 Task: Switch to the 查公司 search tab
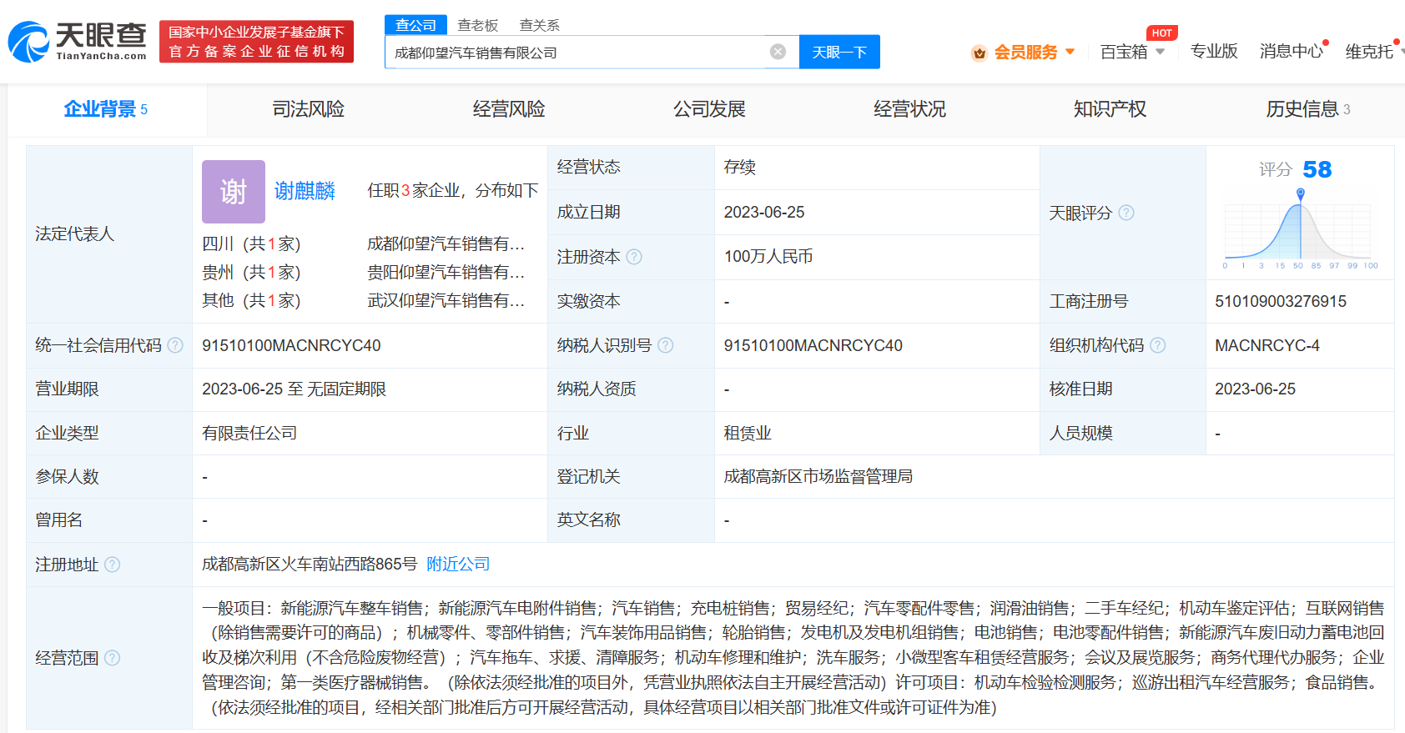pos(415,25)
